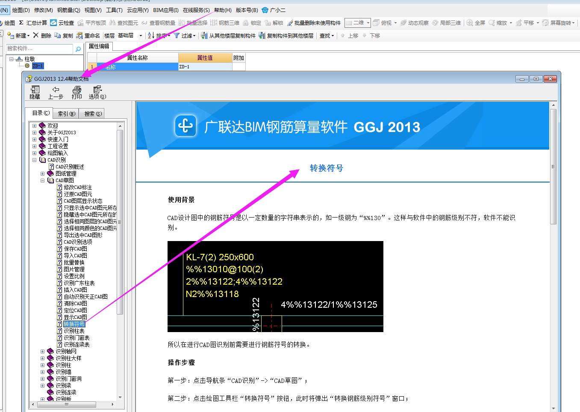Click 选项 icon in help toolbar
This screenshot has width=580, height=412.
click(x=97, y=89)
